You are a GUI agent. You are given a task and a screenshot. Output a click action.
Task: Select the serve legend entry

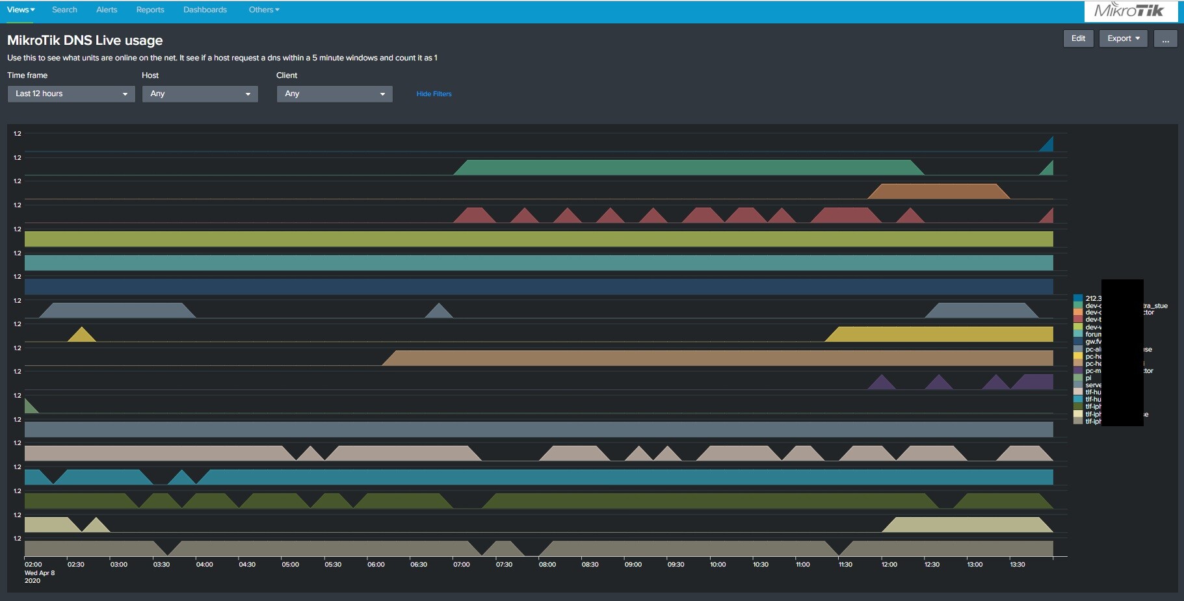pos(1088,385)
